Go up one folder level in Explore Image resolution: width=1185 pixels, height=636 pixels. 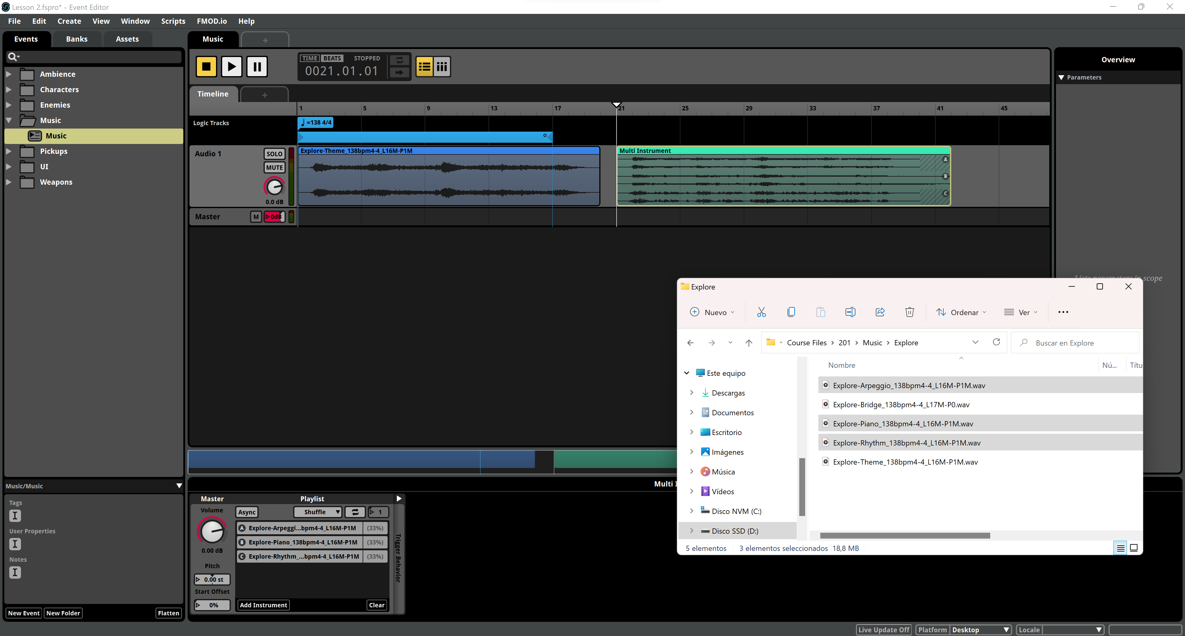[749, 343]
